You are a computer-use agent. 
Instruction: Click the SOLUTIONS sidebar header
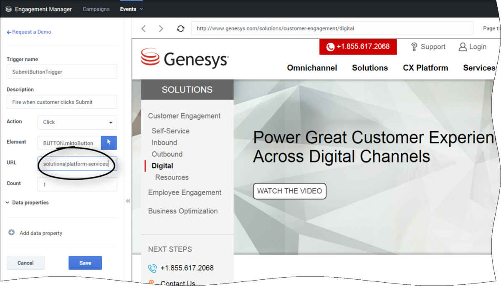[187, 90]
